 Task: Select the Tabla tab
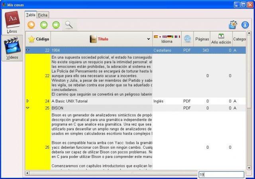[x=31, y=15]
